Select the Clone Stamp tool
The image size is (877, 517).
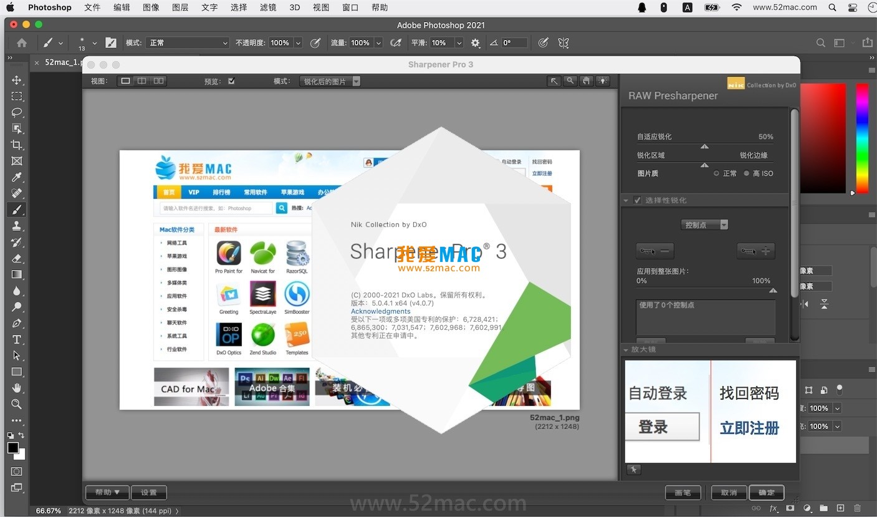17,226
